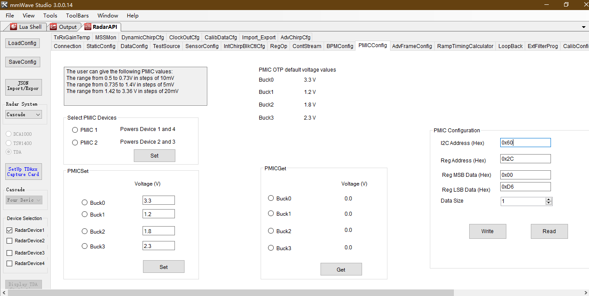Image resolution: width=589 pixels, height=296 pixels.
Task: Select Buck1 radio in PMICGet
Action: 271,213
